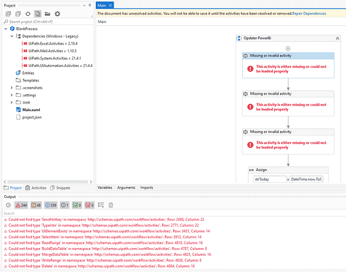Refresh the project tree
Screen dimensions: 346x272
click(28, 14)
